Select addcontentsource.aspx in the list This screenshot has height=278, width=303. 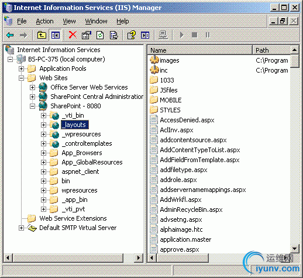(193, 140)
